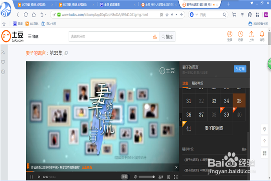Open the bookmarks star at bar's left

coord(4,24)
